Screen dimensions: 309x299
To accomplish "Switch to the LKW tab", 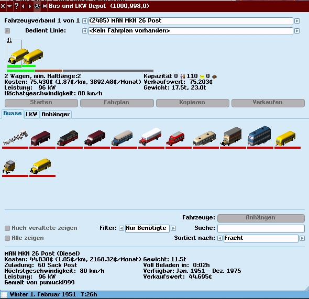I will click(31, 115).
